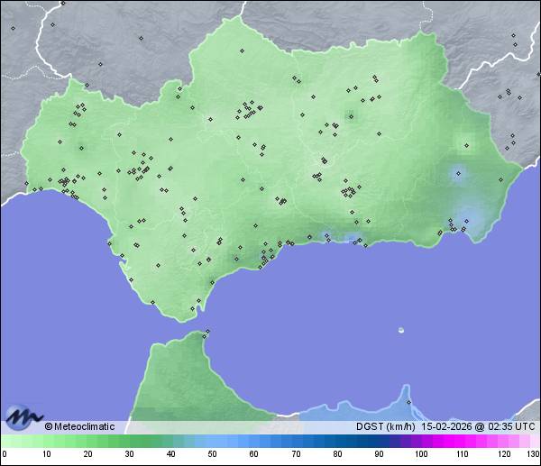
Task: Click the 50 km/h light blue scale segment
Action: click(x=212, y=441)
